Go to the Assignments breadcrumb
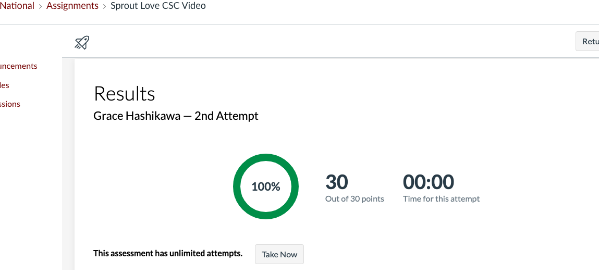The height and width of the screenshot is (274, 599). (72, 6)
